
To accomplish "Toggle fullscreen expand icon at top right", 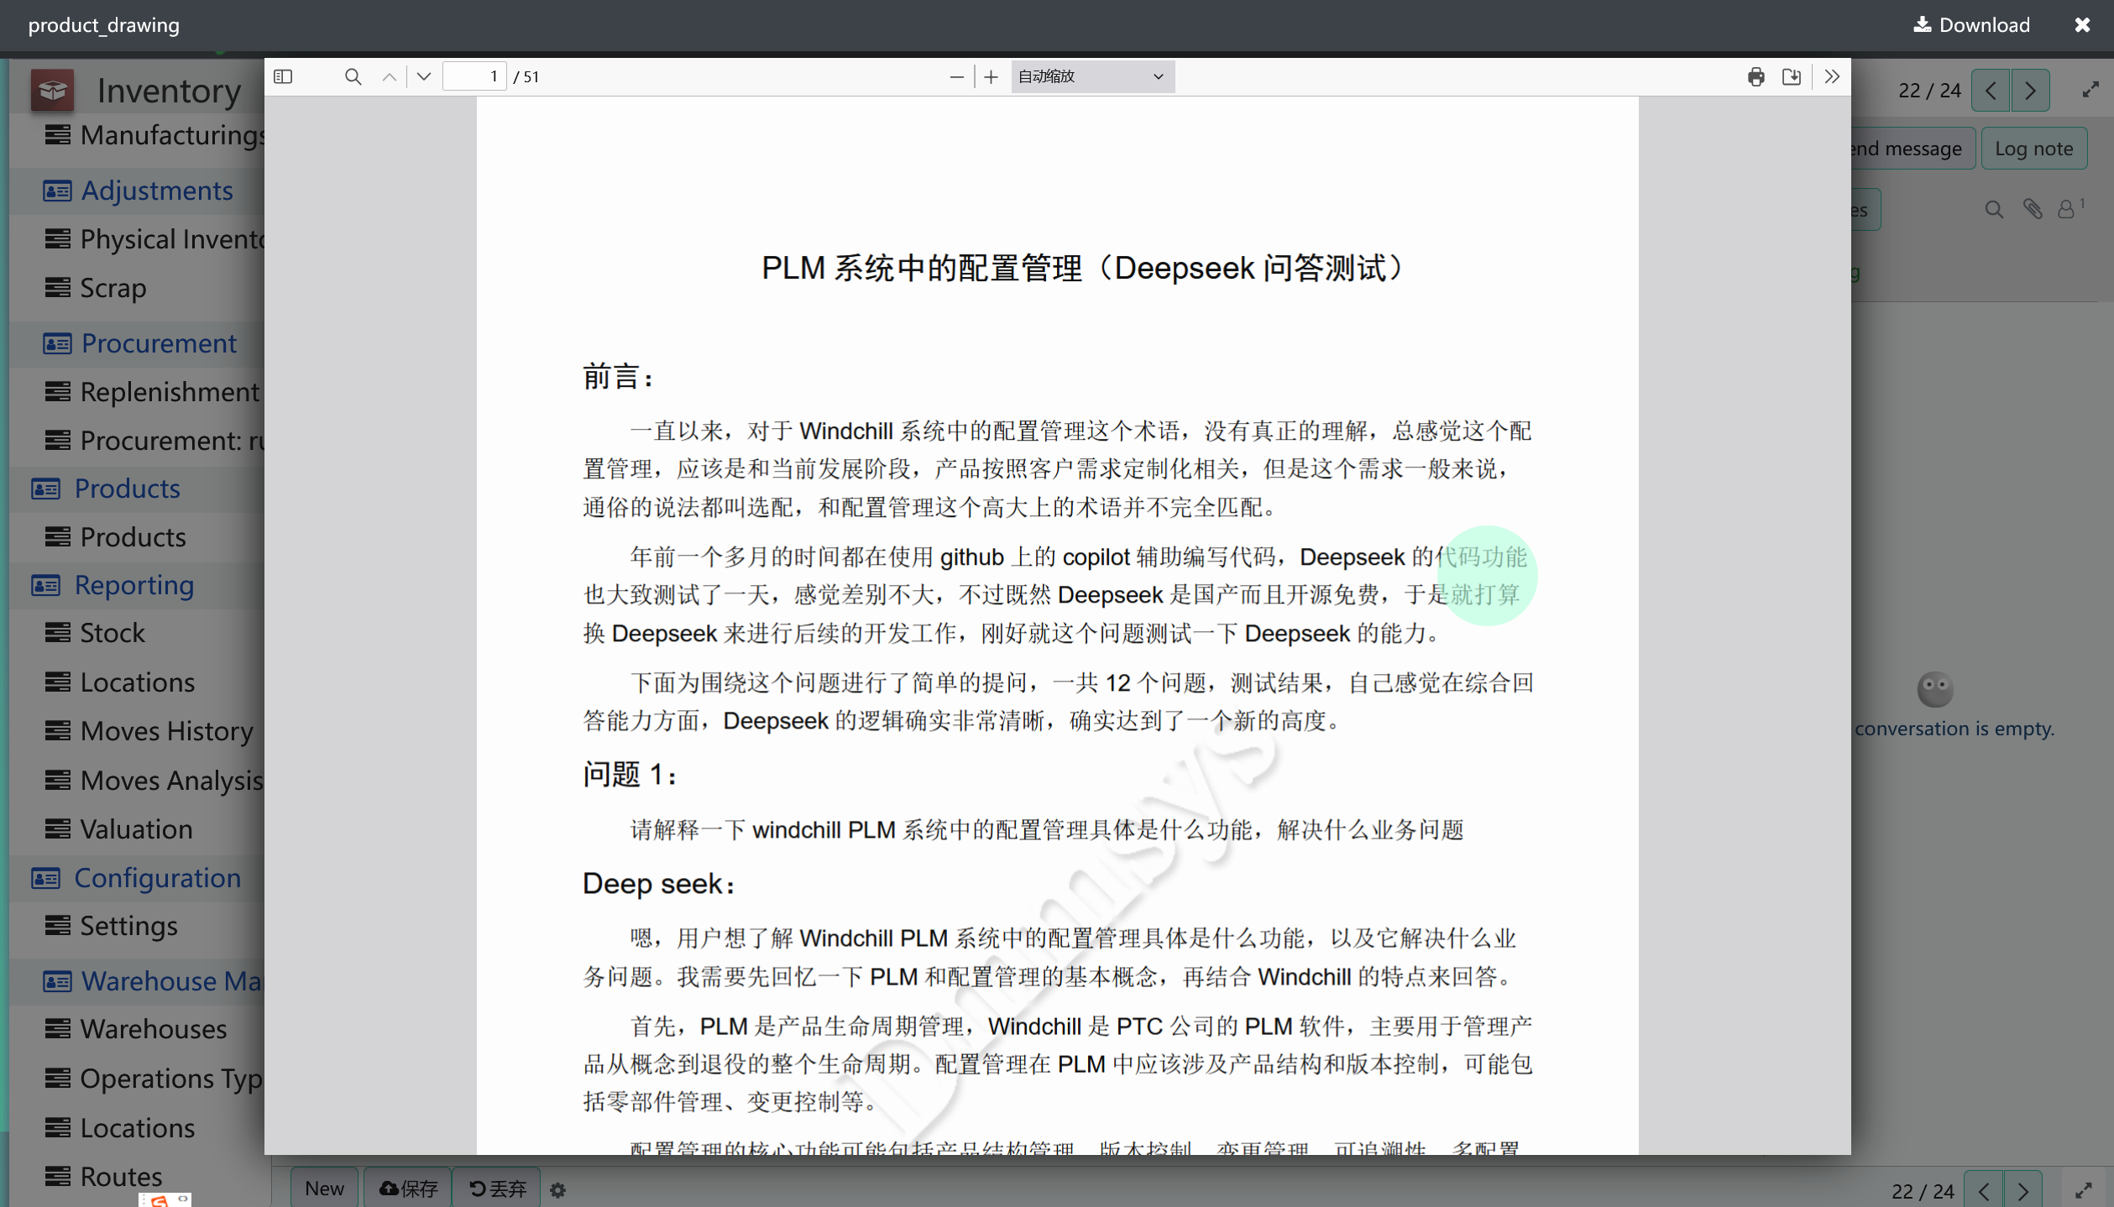I will click(2090, 90).
